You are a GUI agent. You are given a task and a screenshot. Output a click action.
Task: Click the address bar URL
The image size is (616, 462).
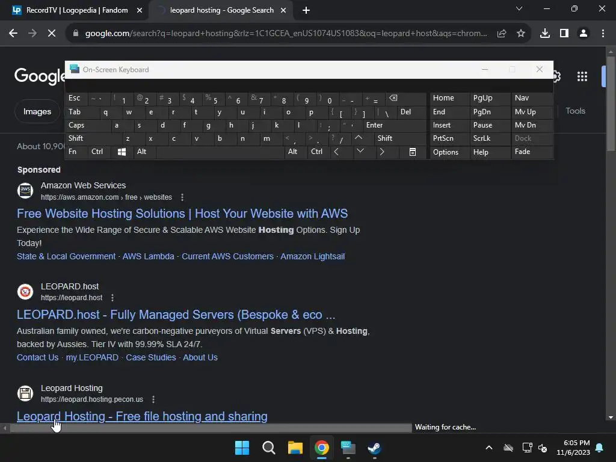[x=286, y=34]
